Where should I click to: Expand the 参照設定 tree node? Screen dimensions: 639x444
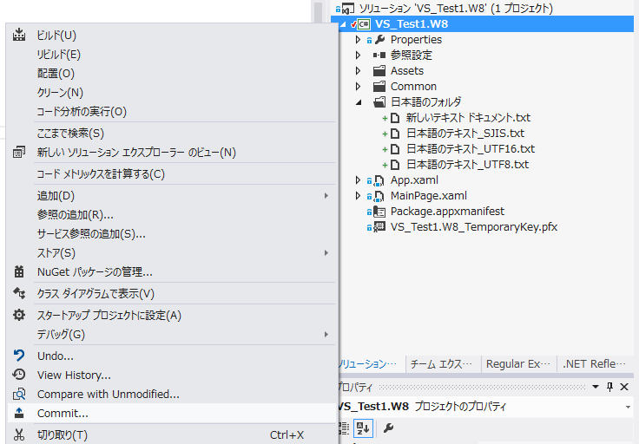[358, 55]
